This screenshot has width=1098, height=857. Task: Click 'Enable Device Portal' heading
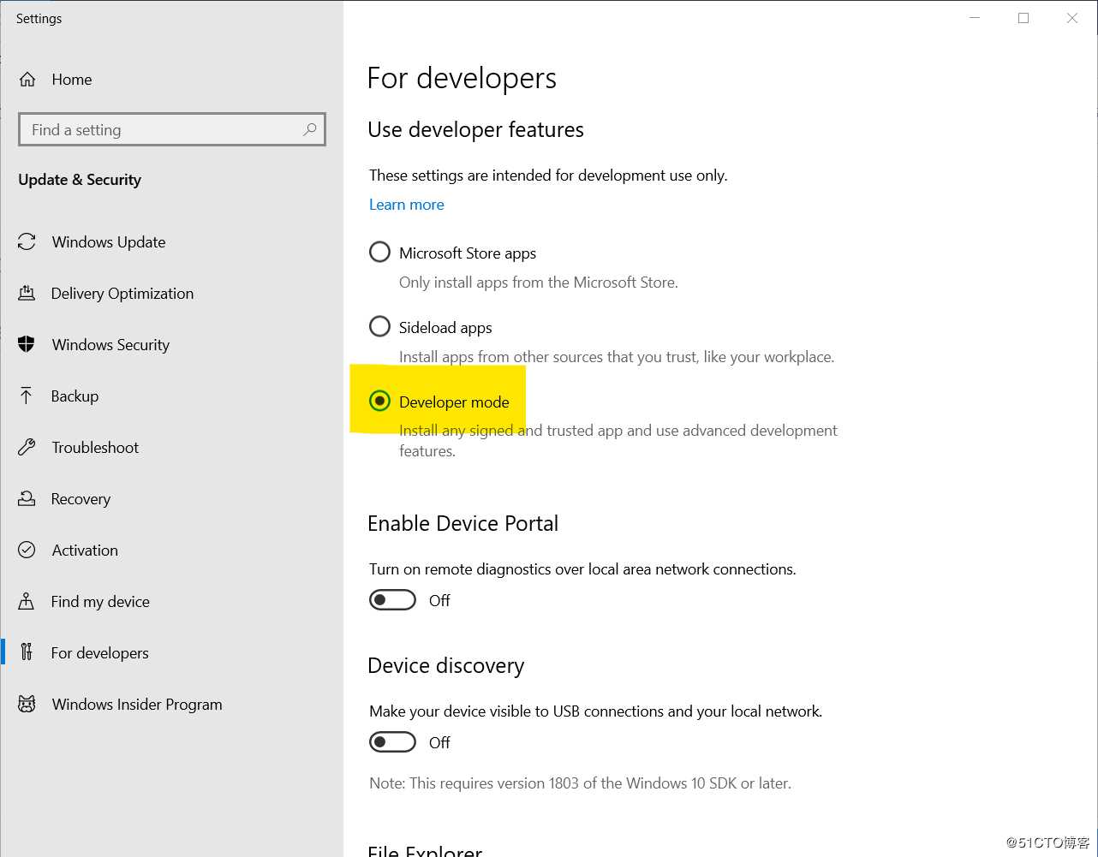pos(462,523)
